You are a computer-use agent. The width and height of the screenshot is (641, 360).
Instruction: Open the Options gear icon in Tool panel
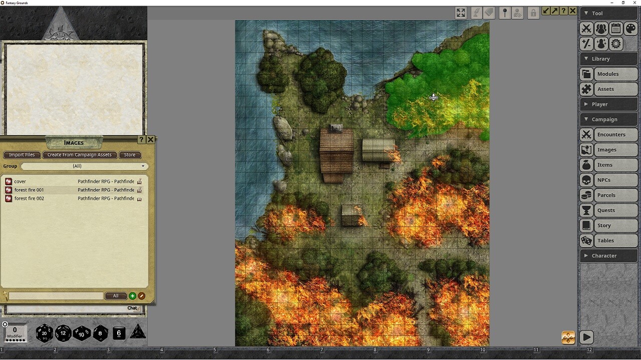click(615, 44)
